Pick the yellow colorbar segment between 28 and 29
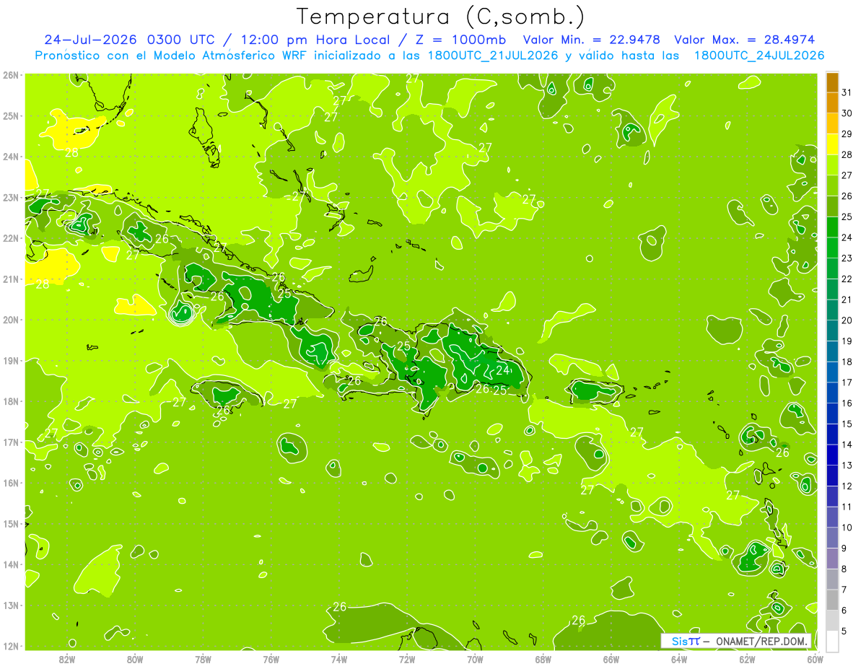This screenshot has height=669, width=866. pos(832,145)
